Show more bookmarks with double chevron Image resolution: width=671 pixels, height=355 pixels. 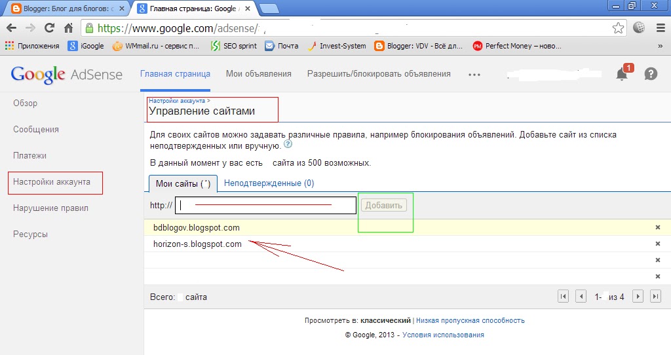(x=660, y=47)
